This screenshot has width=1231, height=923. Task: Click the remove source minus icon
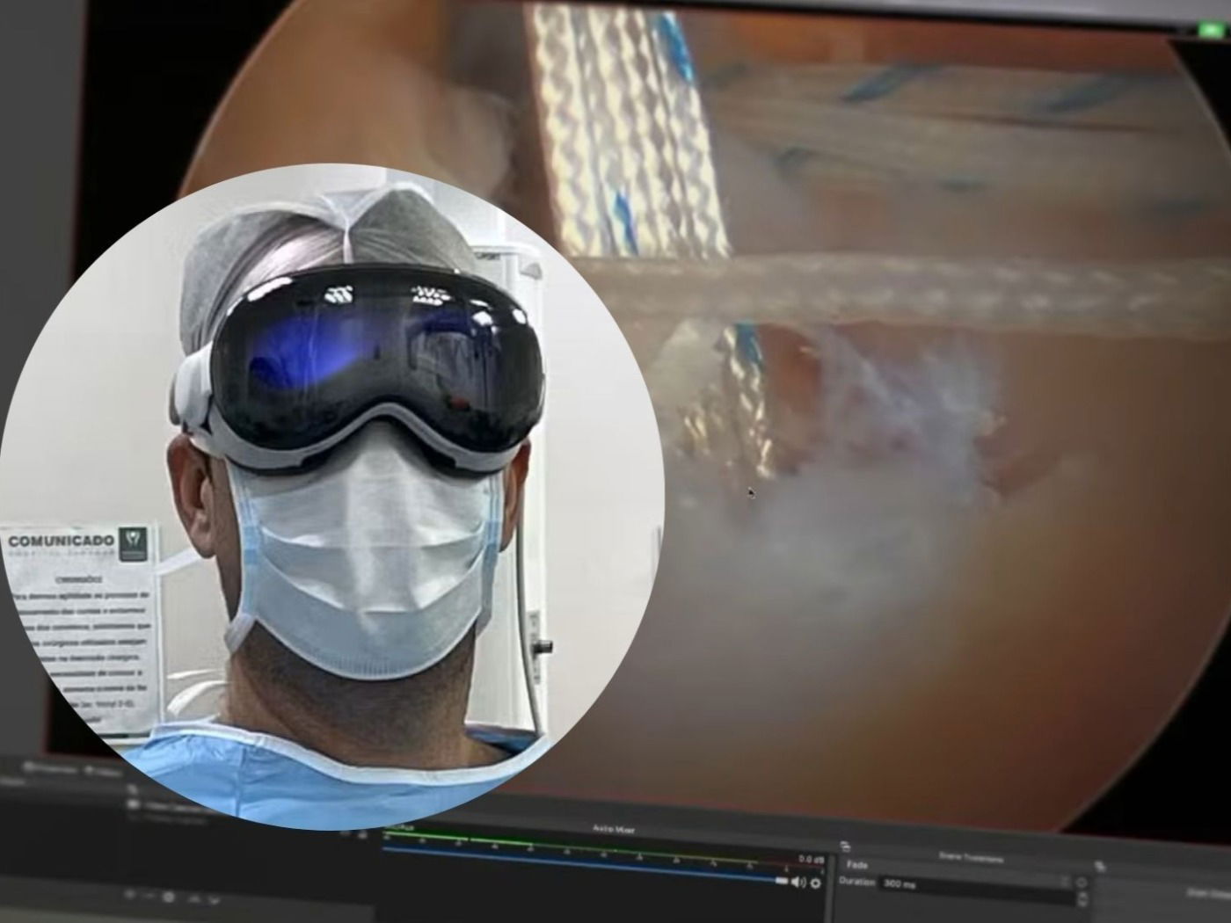tap(149, 895)
